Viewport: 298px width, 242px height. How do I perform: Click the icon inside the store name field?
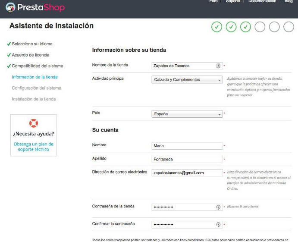coord(218,66)
